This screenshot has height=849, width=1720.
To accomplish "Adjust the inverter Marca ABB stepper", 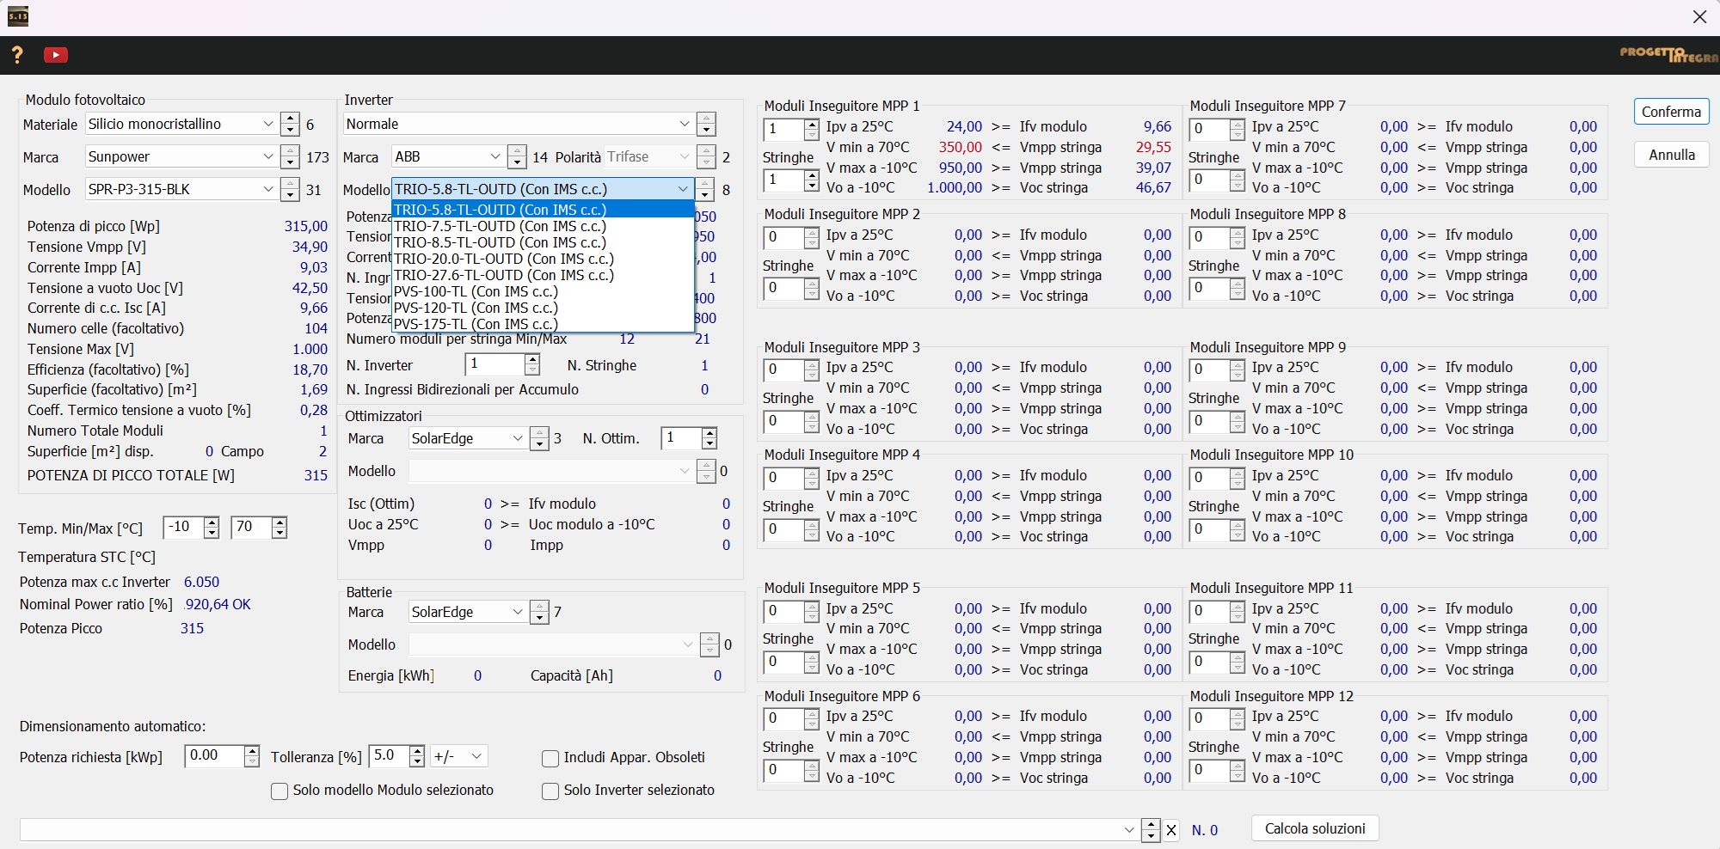I will 517,156.
